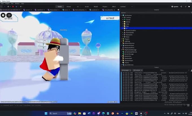
Task: Click the Roblox Studio taskbar icon
Action: coord(141,113)
